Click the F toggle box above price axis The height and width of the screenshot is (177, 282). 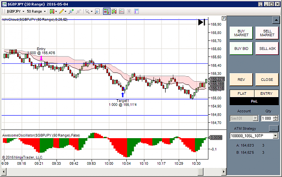224,18
